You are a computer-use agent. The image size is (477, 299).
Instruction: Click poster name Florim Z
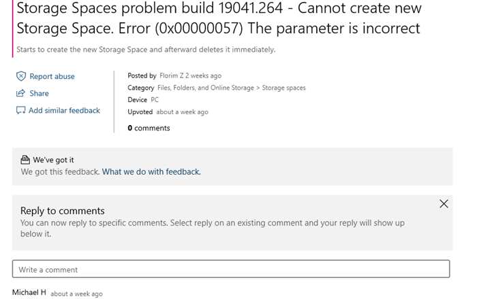(172, 75)
